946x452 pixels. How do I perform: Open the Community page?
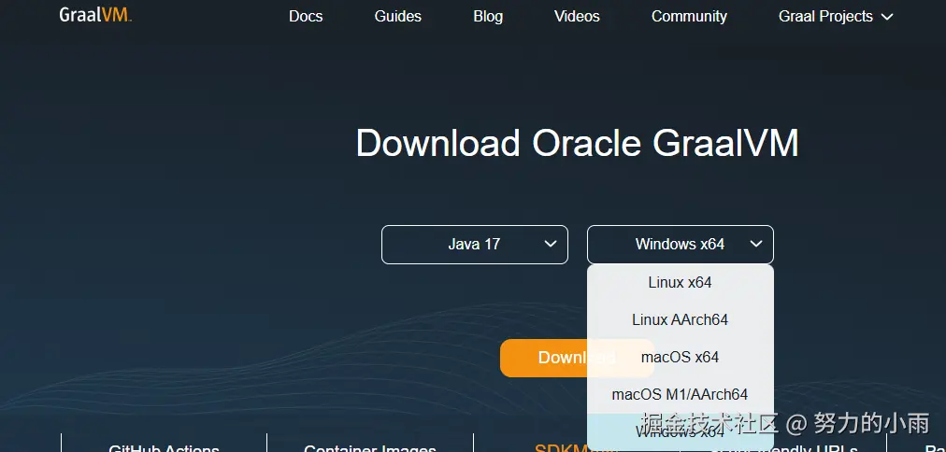(x=689, y=16)
